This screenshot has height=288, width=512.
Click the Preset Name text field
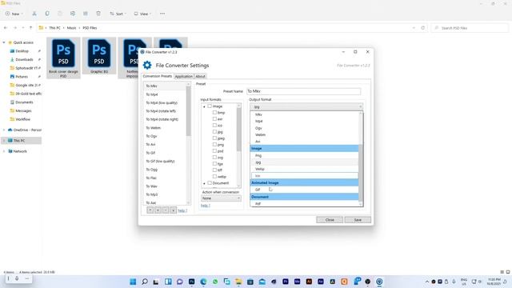point(303,91)
